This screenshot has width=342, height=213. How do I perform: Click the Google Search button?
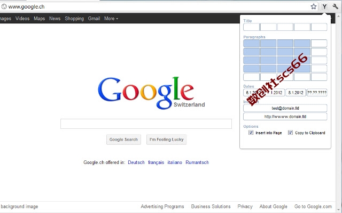[123, 140]
